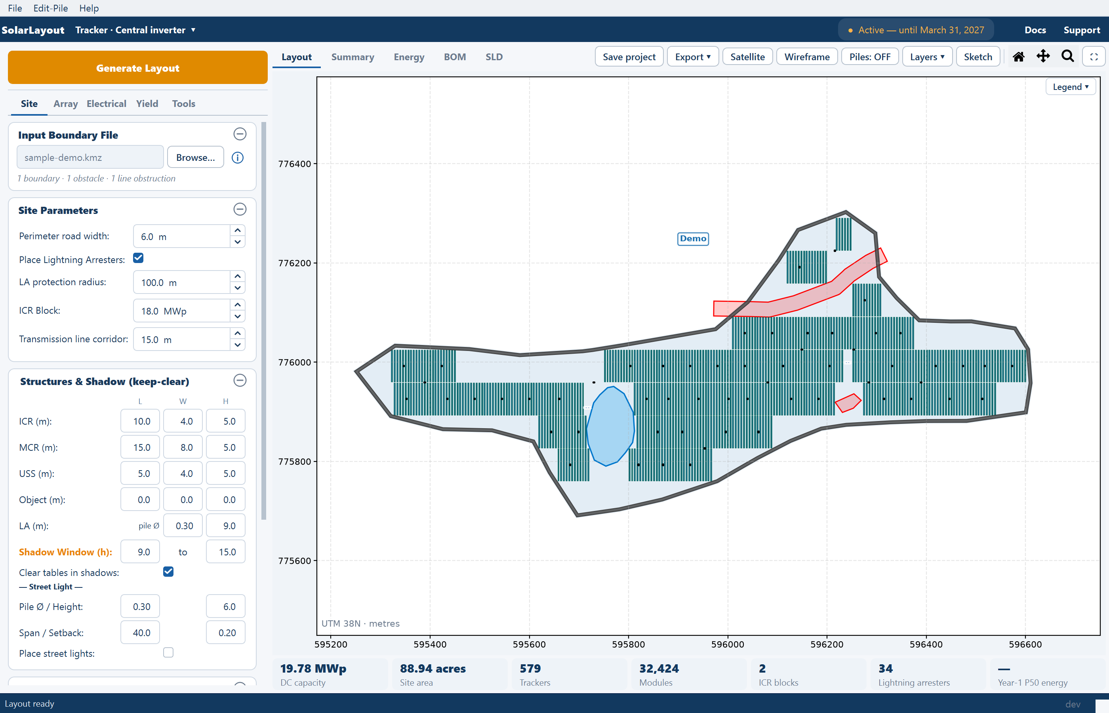Decrease LA protection radius value

point(237,288)
